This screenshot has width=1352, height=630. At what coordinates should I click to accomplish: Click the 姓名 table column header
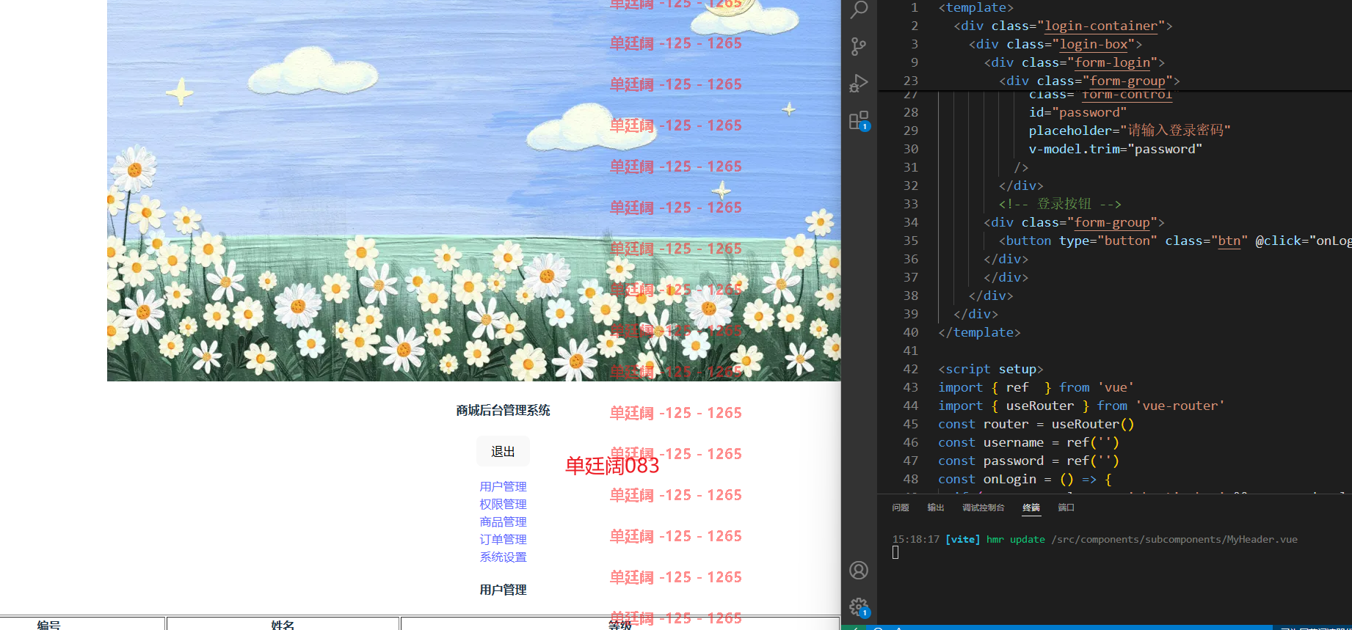pos(283,624)
